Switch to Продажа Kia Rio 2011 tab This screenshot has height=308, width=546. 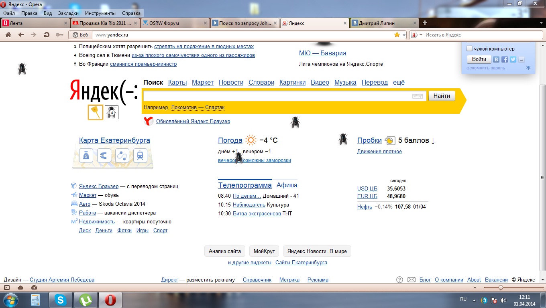(x=105, y=23)
